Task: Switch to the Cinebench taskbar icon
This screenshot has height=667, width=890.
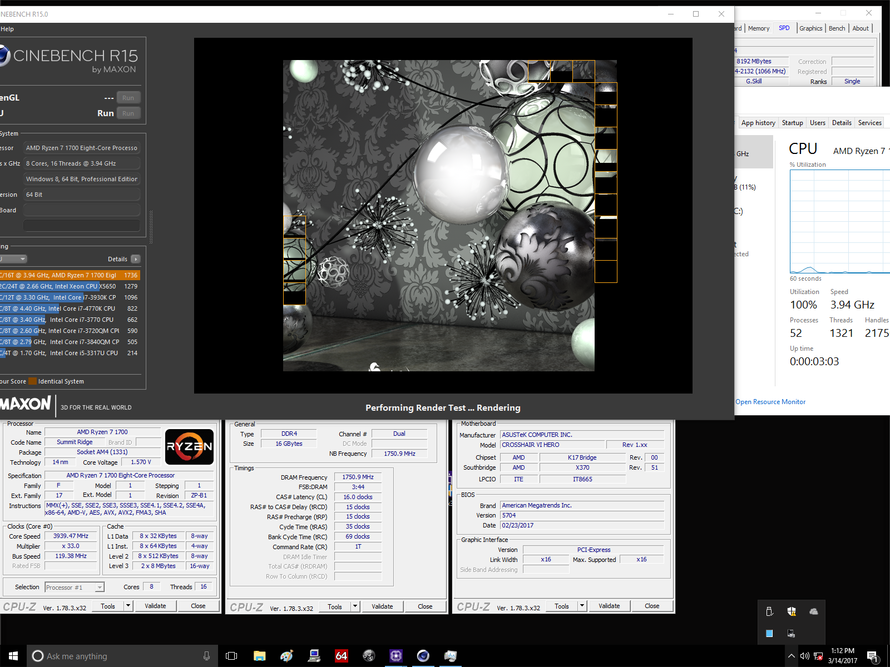Action: pos(423,656)
